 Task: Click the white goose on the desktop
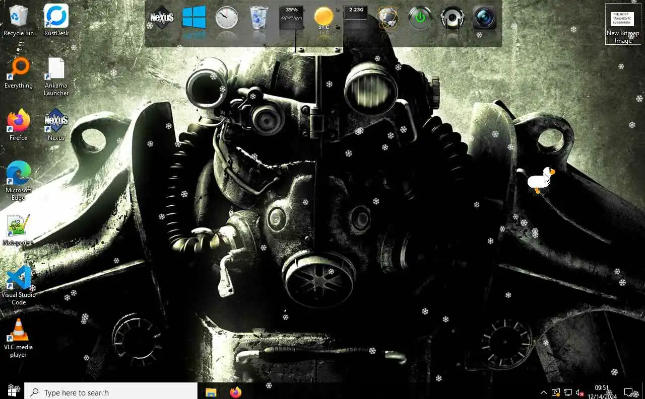click(541, 180)
